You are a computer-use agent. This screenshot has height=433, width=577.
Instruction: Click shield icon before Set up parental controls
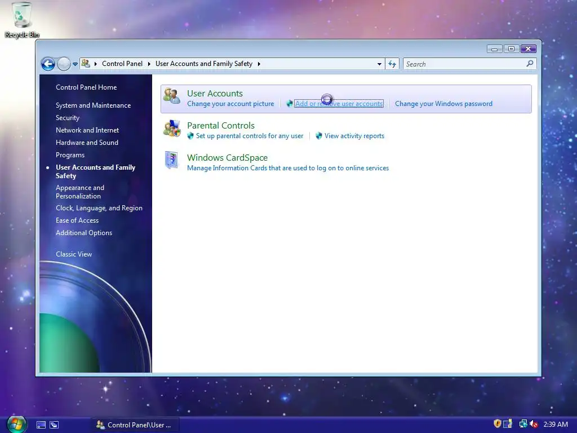pyautogui.click(x=190, y=136)
